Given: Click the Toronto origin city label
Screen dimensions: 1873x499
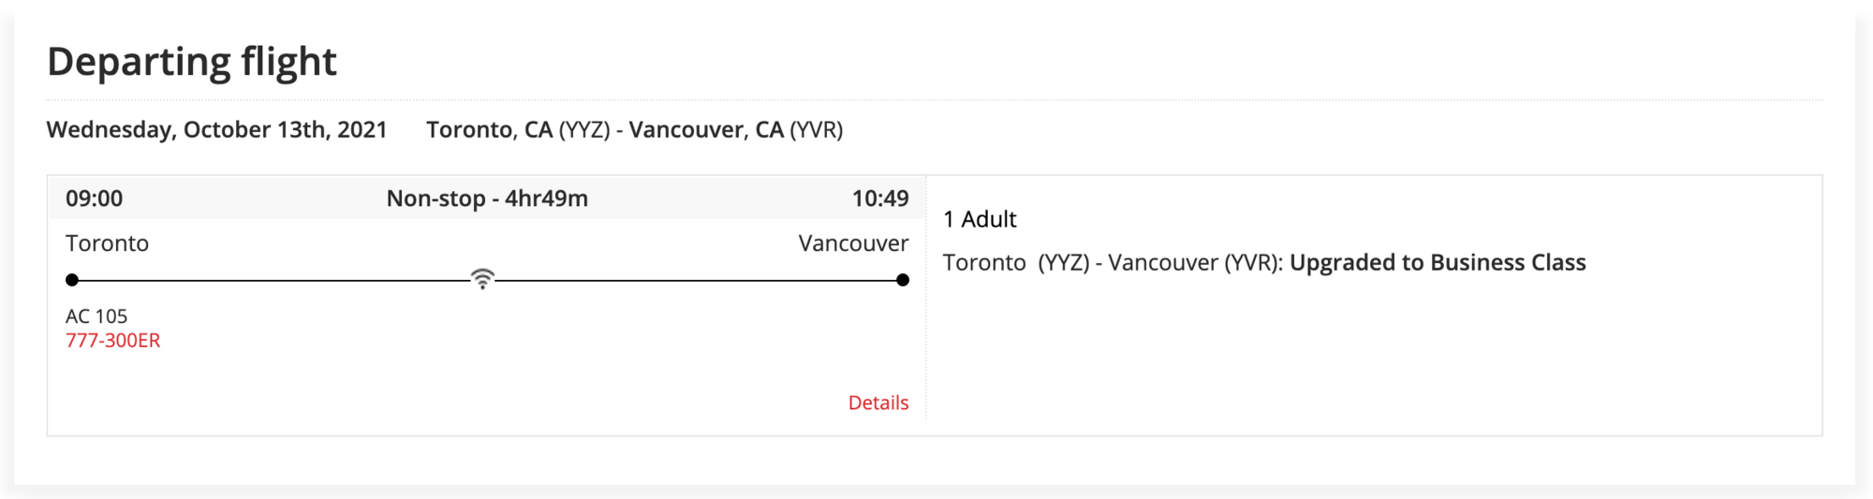Looking at the screenshot, I should point(107,243).
